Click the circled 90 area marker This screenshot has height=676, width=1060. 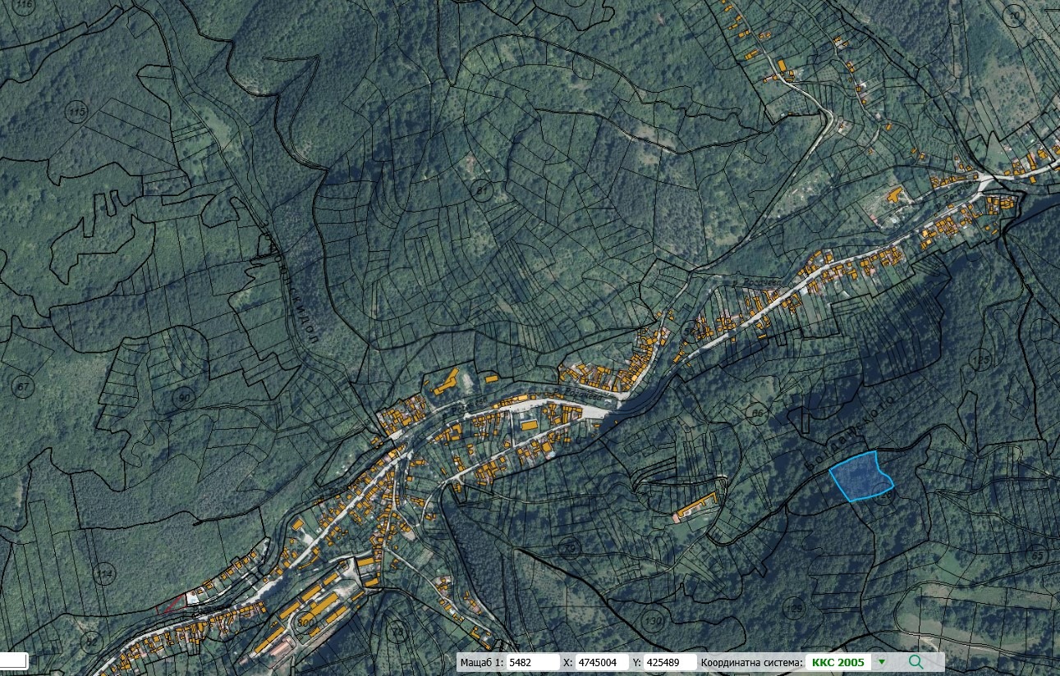point(183,397)
